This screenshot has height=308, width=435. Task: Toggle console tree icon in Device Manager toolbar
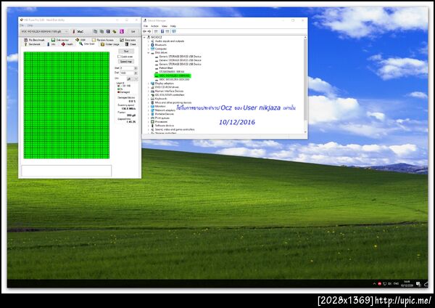pos(156,31)
